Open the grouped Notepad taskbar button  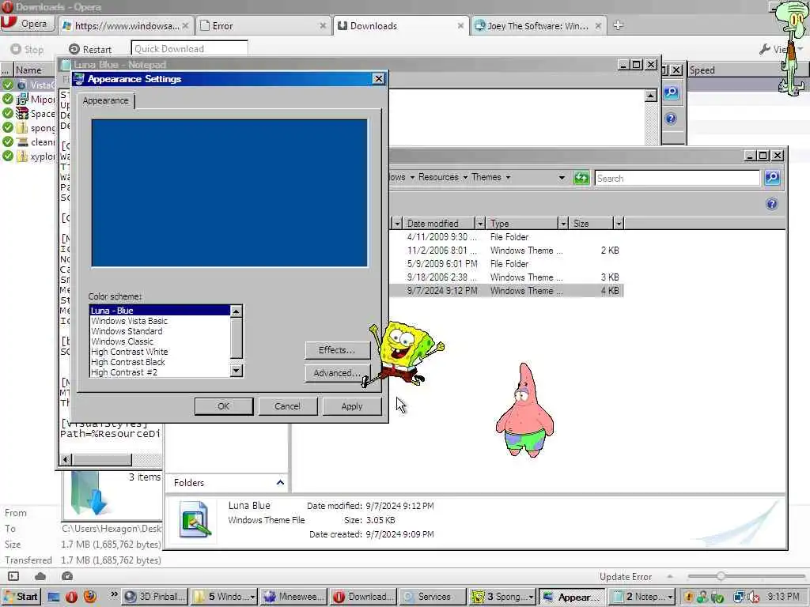(642, 597)
